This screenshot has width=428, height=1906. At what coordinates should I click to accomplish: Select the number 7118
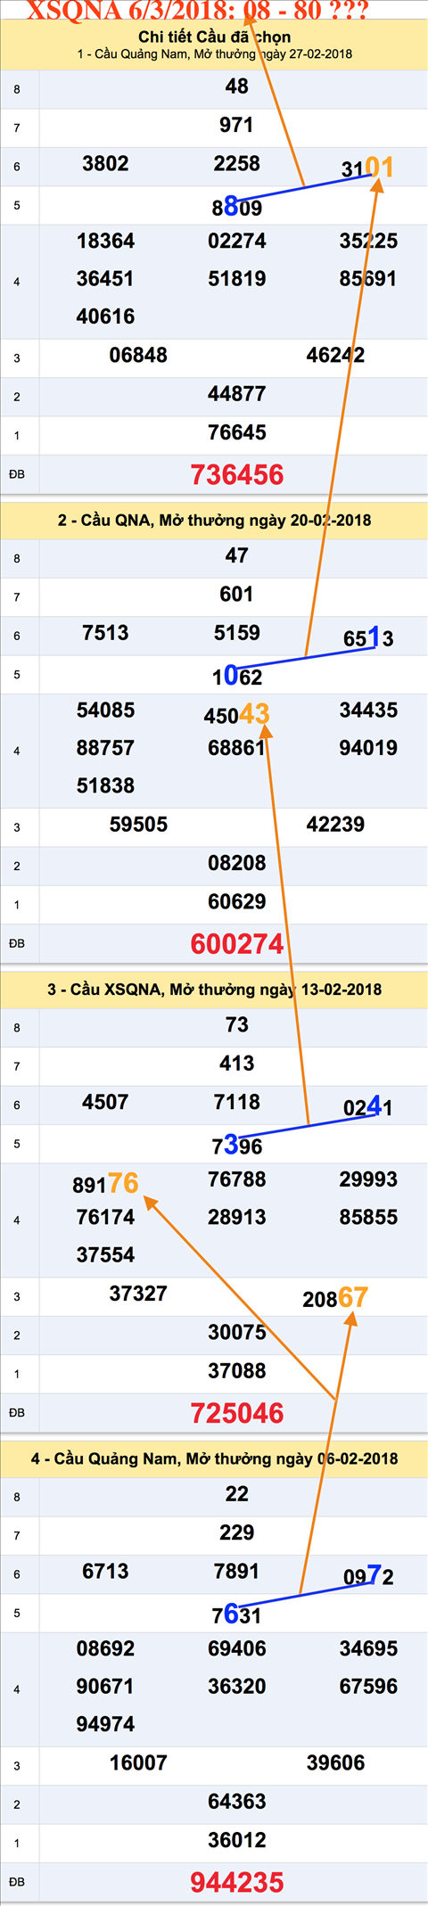237,1102
